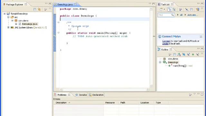This screenshot has height=116, width=206.
Task: Fold the main method in editor gutter
Action: click(x=59, y=33)
